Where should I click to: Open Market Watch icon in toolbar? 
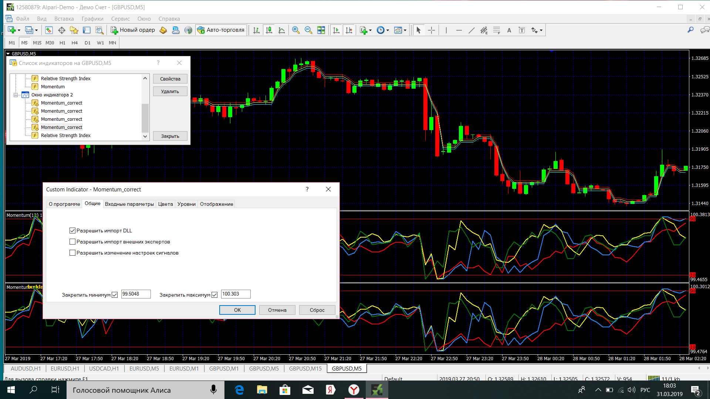[49, 30]
